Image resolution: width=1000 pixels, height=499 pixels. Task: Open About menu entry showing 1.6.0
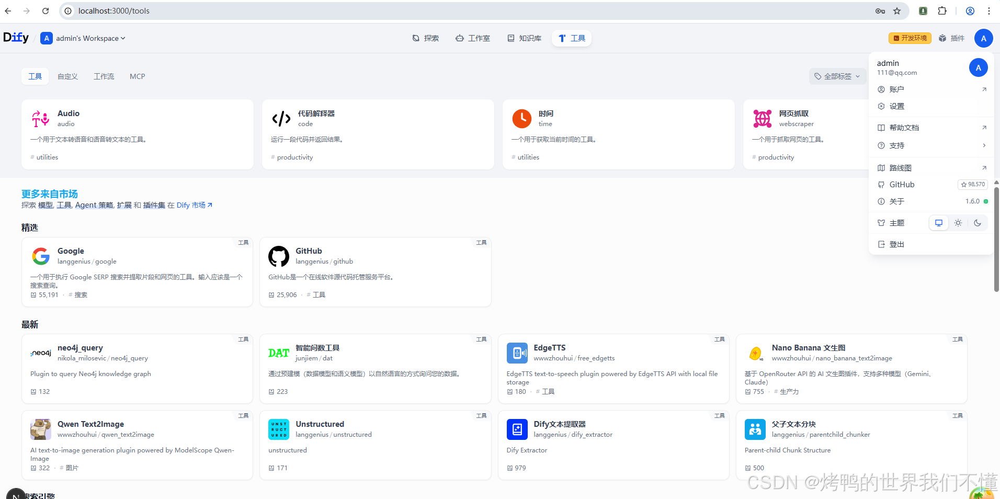(931, 201)
